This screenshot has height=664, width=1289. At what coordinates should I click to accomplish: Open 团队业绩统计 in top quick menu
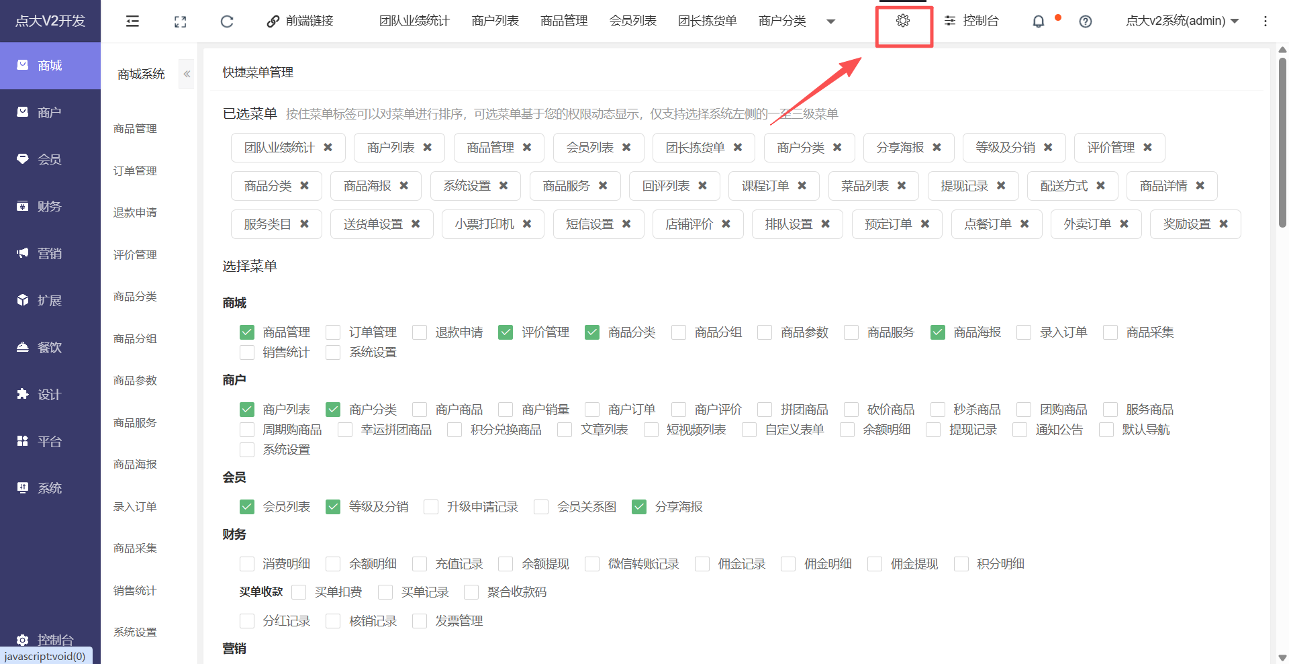(414, 21)
